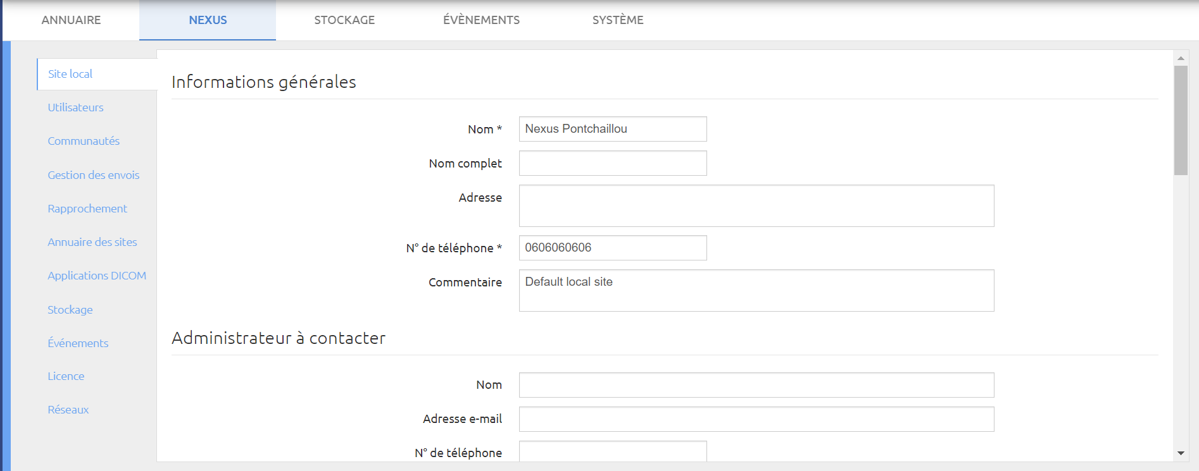Select Annuaire des sites link
This screenshot has width=1199, height=471.
coord(92,242)
